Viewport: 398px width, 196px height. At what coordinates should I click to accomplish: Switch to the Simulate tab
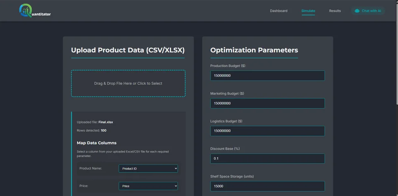pyautogui.click(x=308, y=11)
